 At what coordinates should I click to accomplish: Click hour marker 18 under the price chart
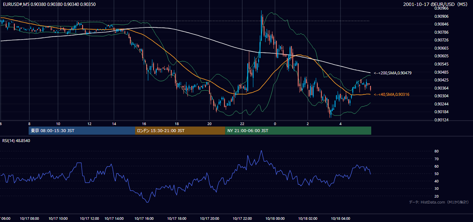(177, 124)
